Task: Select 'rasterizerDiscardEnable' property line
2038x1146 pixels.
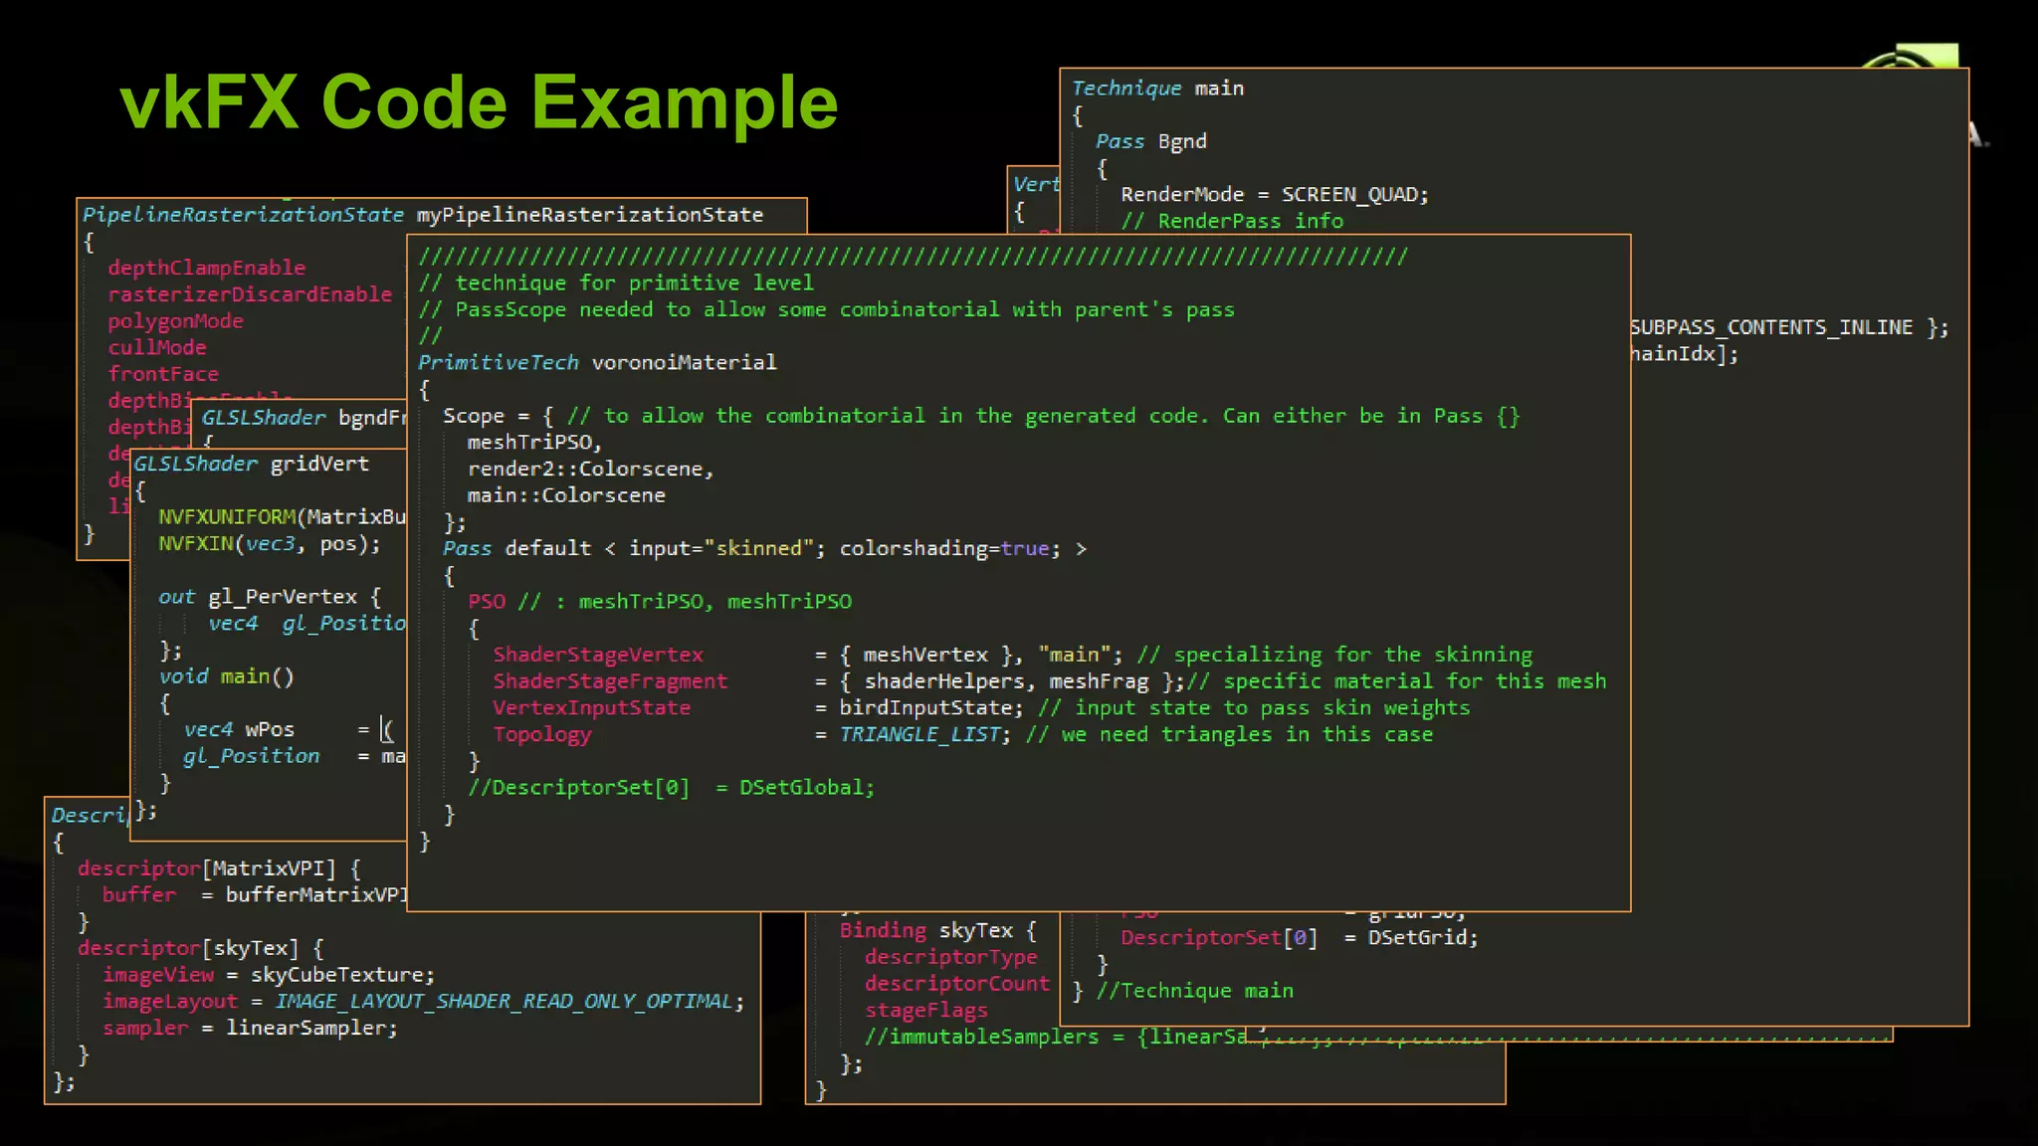Action: coord(250,294)
